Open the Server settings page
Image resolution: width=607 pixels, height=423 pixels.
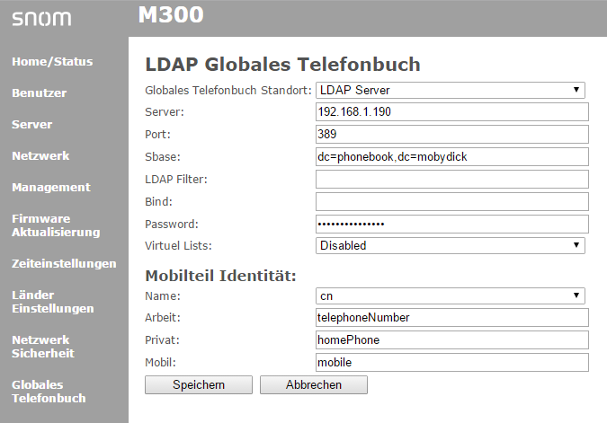(x=31, y=125)
